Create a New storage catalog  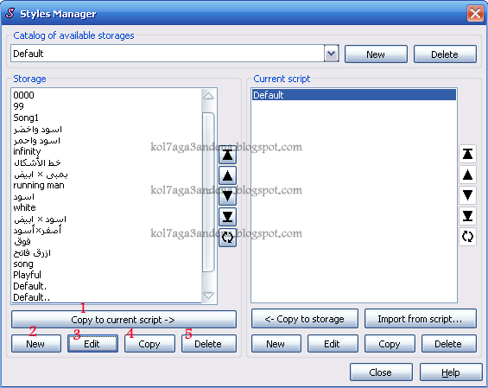tap(376, 54)
